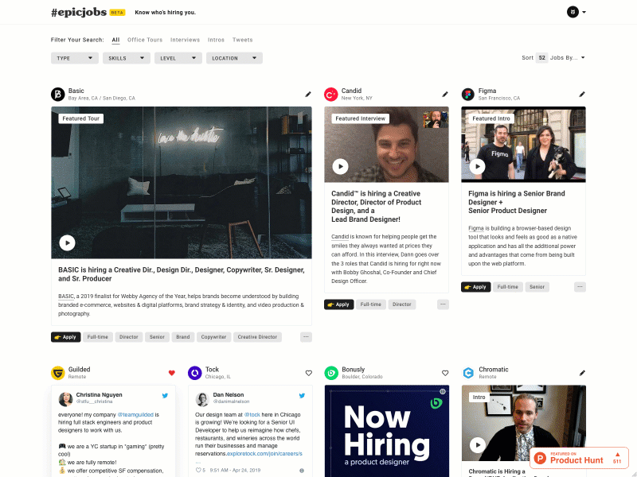Image resolution: width=637 pixels, height=477 pixels.
Task: Click the Product Hunt featured badge
Action: 579,458
